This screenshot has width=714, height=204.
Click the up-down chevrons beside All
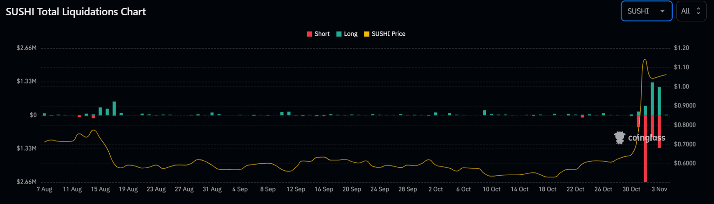pyautogui.click(x=698, y=11)
